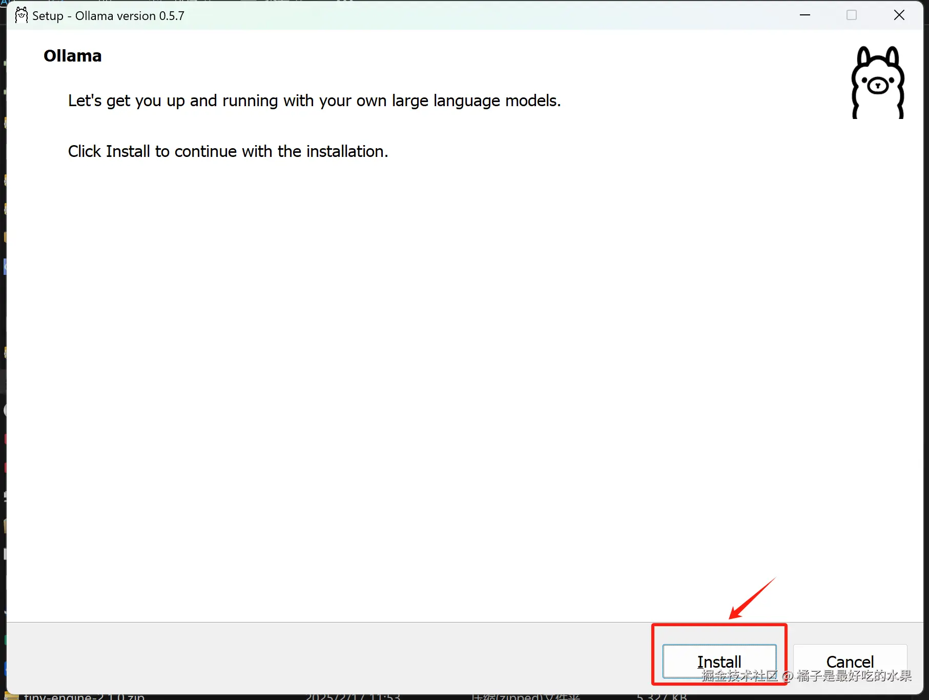Image resolution: width=929 pixels, height=700 pixels.
Task: Click the Ollama llama icon in title bar
Action: click(21, 15)
